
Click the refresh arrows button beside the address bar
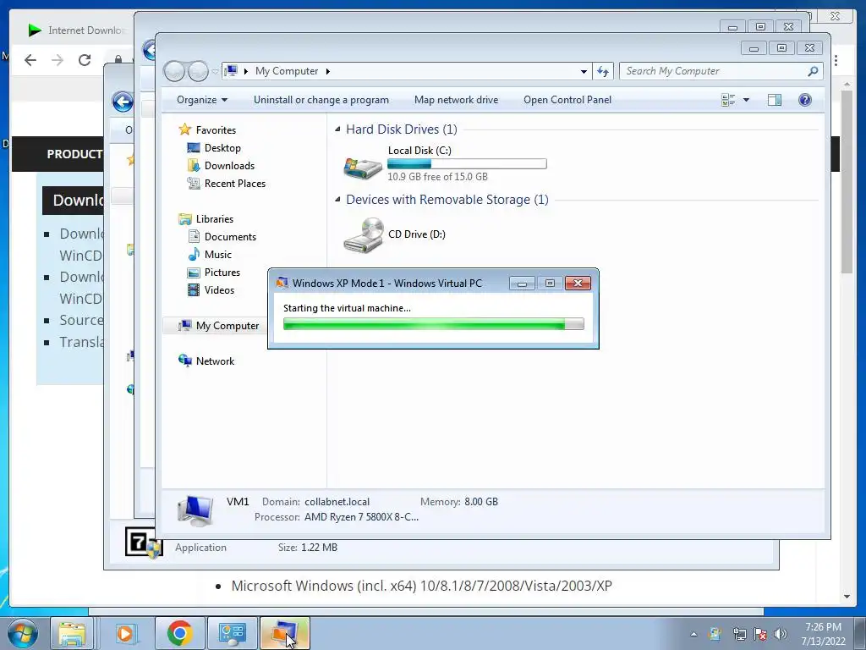602,71
